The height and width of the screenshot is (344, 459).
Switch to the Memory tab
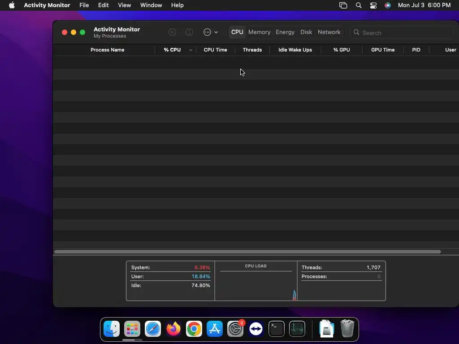coord(260,32)
